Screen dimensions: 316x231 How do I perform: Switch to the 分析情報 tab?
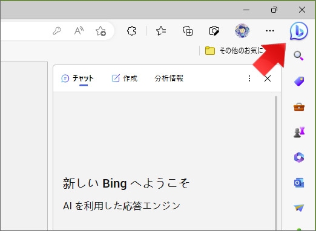pos(169,78)
